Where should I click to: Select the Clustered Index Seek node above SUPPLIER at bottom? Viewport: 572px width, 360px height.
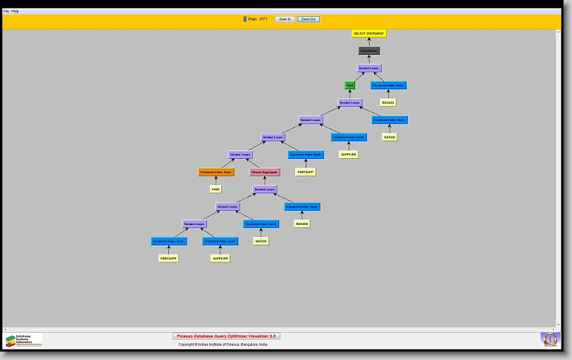click(x=220, y=241)
